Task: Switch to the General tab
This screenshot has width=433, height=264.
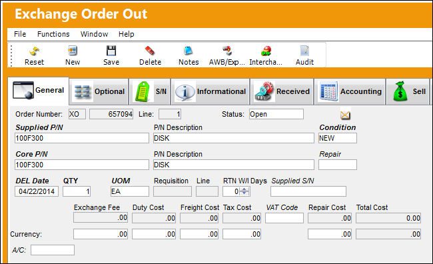Action: click(x=39, y=91)
